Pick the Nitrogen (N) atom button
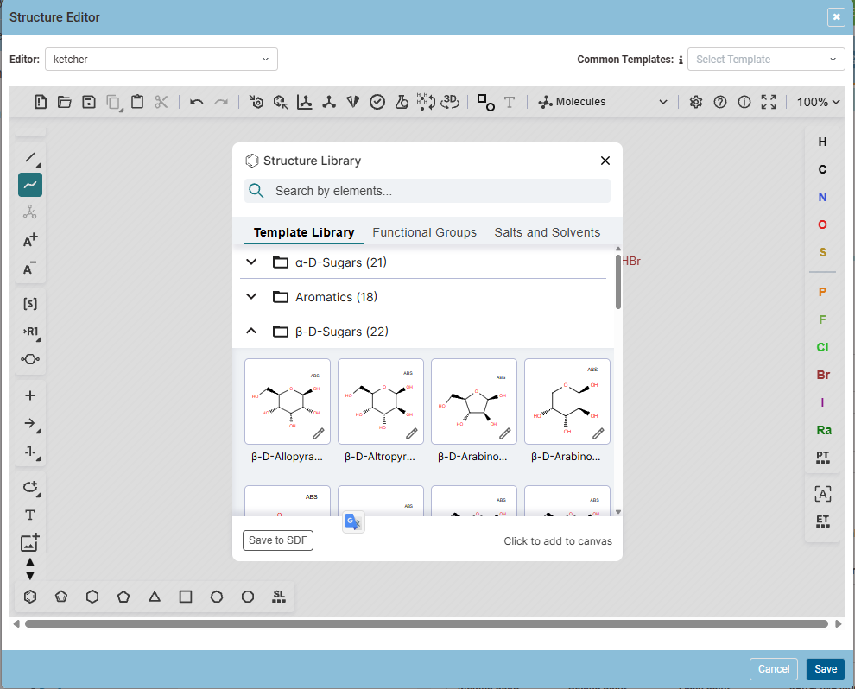 (823, 198)
